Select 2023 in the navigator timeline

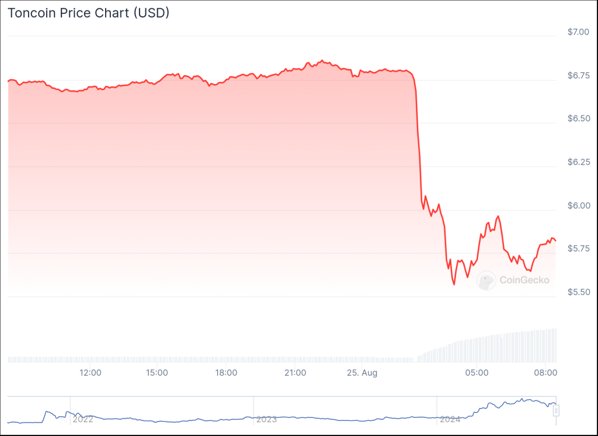(266, 419)
